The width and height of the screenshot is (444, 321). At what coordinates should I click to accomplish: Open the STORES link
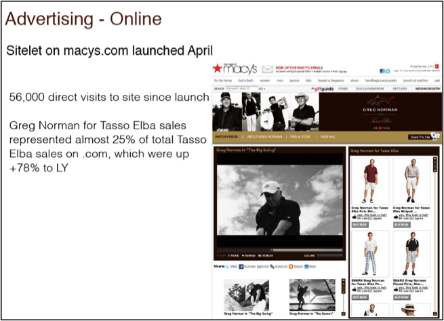pos(342,89)
